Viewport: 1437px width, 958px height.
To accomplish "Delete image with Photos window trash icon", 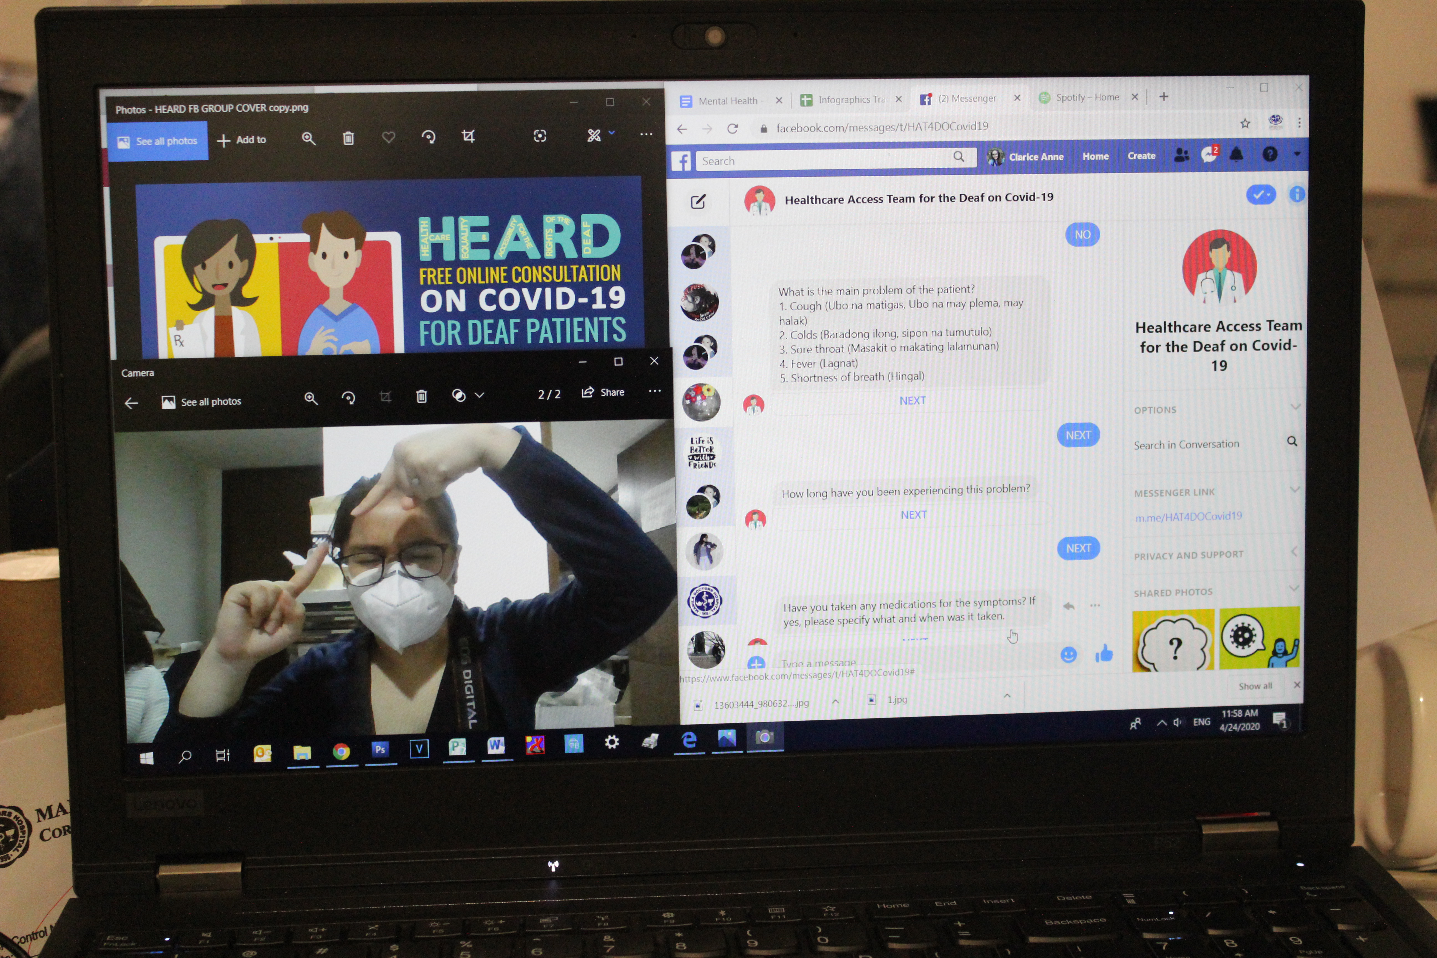I will tap(348, 138).
